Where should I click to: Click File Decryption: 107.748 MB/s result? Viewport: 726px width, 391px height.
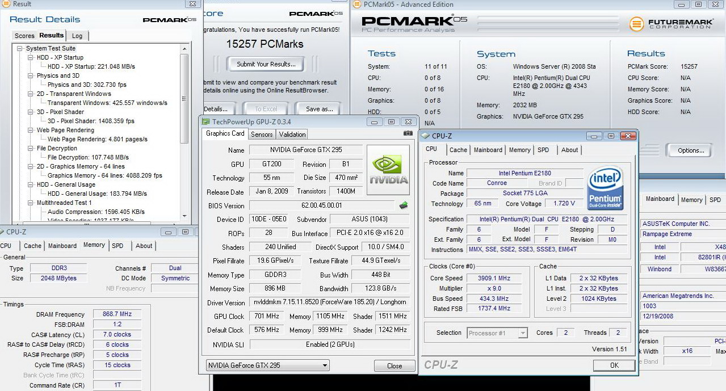point(88,157)
